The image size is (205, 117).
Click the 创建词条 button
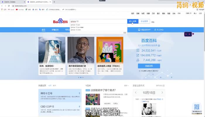149,66
